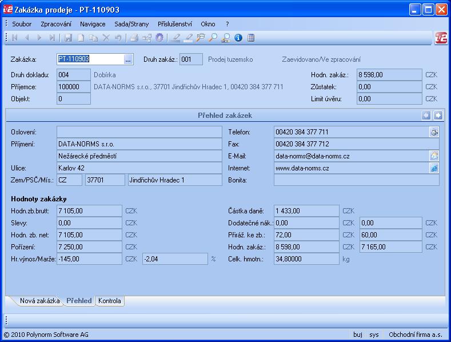Click magnifier with ruler icon

(x=226, y=38)
